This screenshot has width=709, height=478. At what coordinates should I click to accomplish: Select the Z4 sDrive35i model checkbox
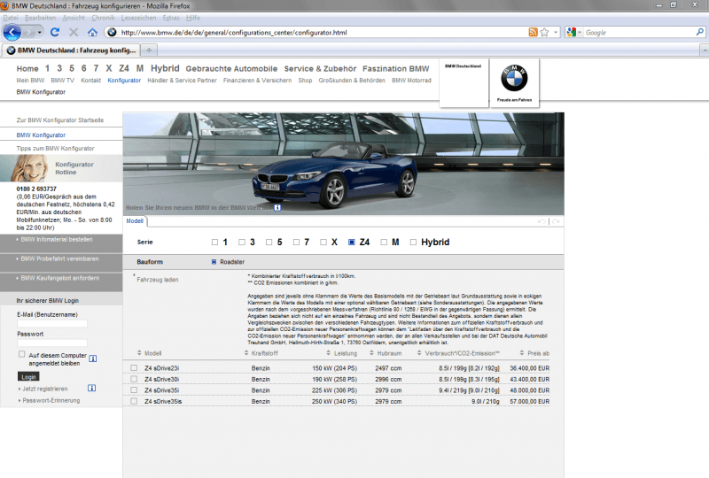pos(134,389)
